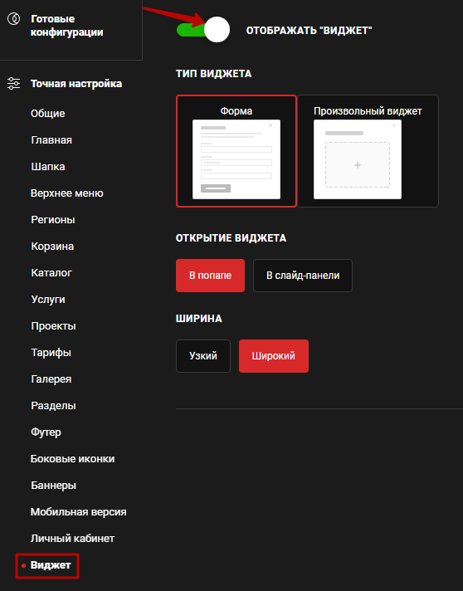The image size is (463, 591).
Task: Select Мобильная версия in sidebar
Action: tap(78, 512)
